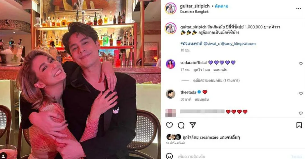Open Coastiera Bangkok location link
306x159 pixels.
click(194, 12)
